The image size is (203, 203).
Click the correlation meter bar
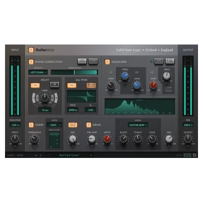pyautogui.click(x=75, y=72)
